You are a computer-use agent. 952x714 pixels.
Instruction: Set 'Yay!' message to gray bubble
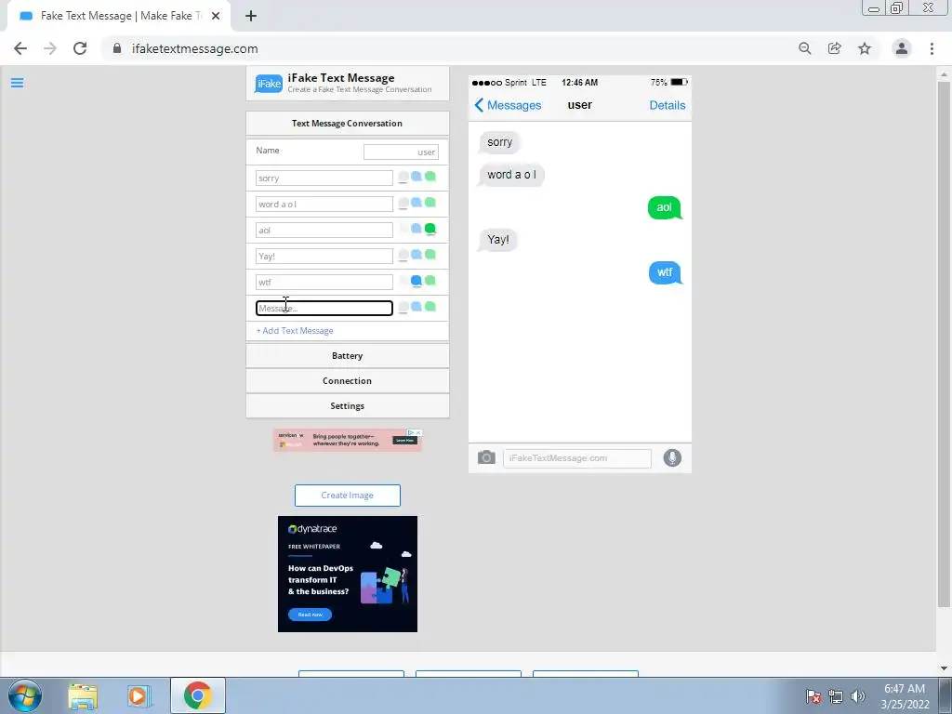click(403, 256)
